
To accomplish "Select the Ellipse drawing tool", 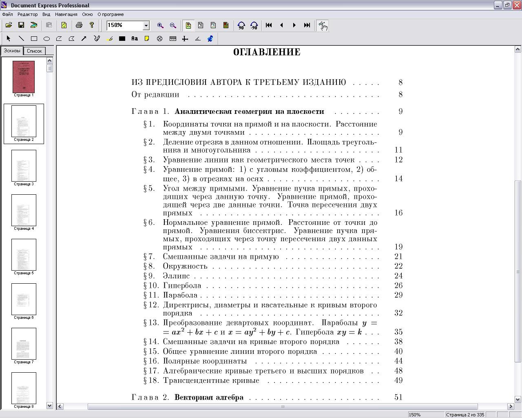I will point(46,38).
